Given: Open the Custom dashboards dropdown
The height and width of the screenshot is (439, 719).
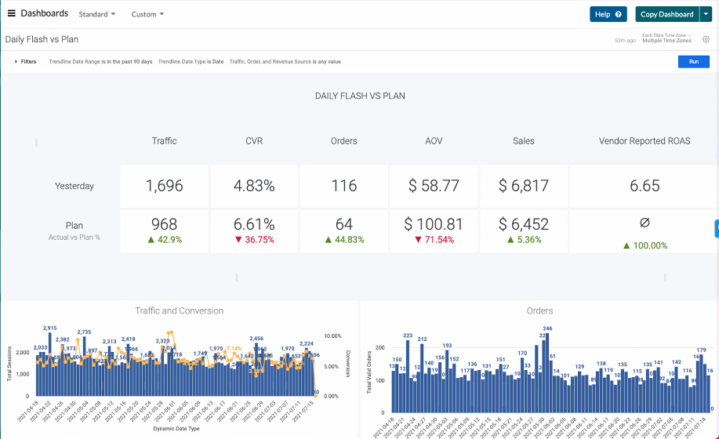Looking at the screenshot, I should click(147, 14).
